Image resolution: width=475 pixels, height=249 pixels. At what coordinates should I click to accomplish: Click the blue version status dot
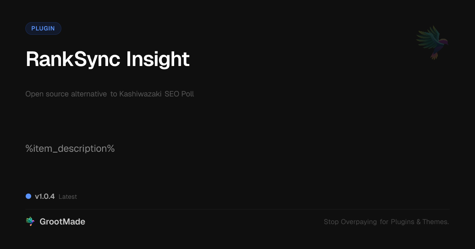click(28, 196)
